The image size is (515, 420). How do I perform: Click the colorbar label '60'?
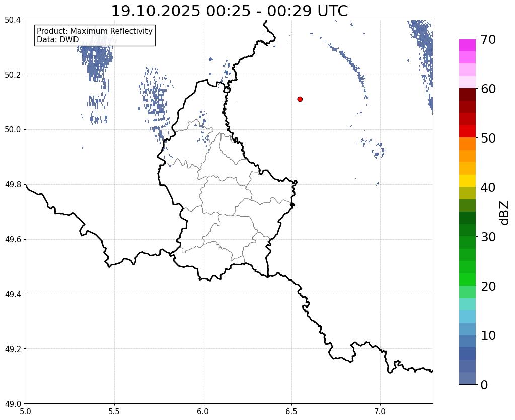click(488, 89)
